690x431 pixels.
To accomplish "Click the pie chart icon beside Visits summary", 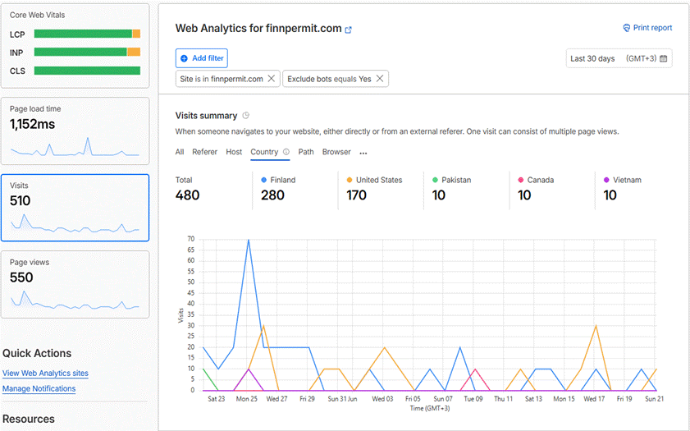I will [246, 116].
